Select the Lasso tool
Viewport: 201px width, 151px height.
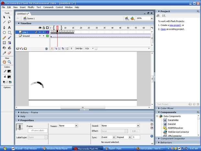point(9,22)
